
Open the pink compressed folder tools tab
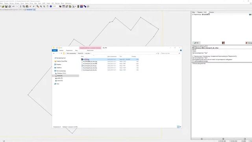click(90, 48)
